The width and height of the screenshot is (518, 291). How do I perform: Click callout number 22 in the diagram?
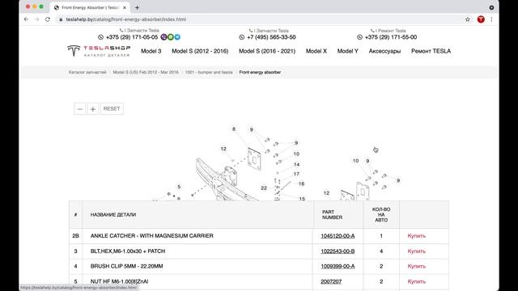(264, 188)
